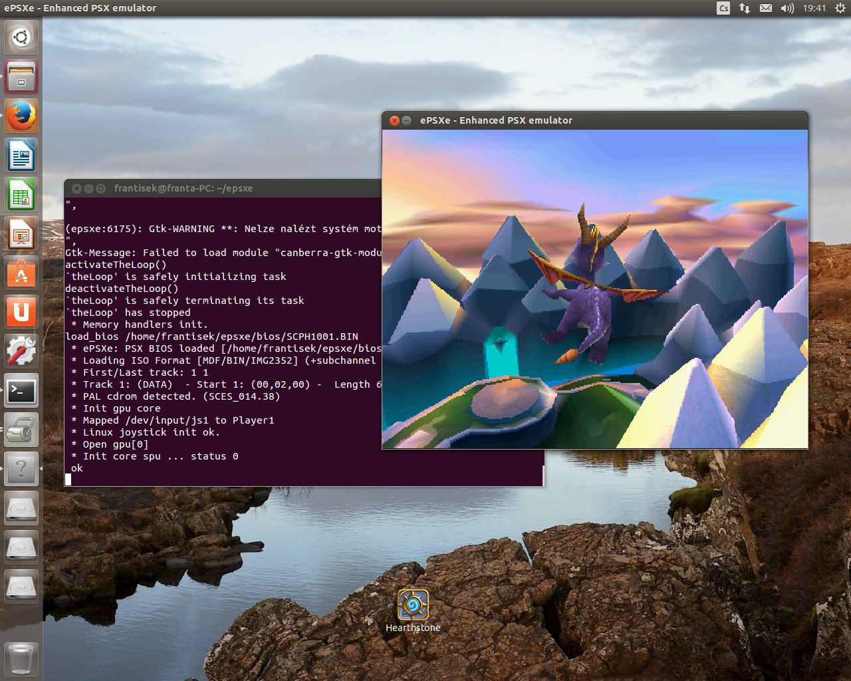Viewport: 851px width, 681px height.
Task: Minimize the ePSXe game window
Action: point(406,120)
